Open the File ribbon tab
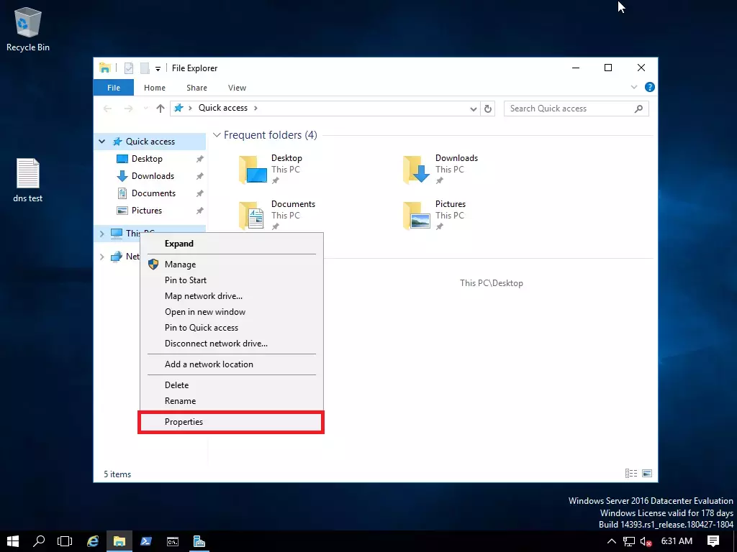The width and height of the screenshot is (737, 552). pyautogui.click(x=113, y=88)
